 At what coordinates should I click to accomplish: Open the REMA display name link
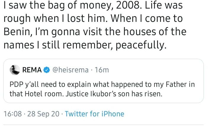coord(32,70)
